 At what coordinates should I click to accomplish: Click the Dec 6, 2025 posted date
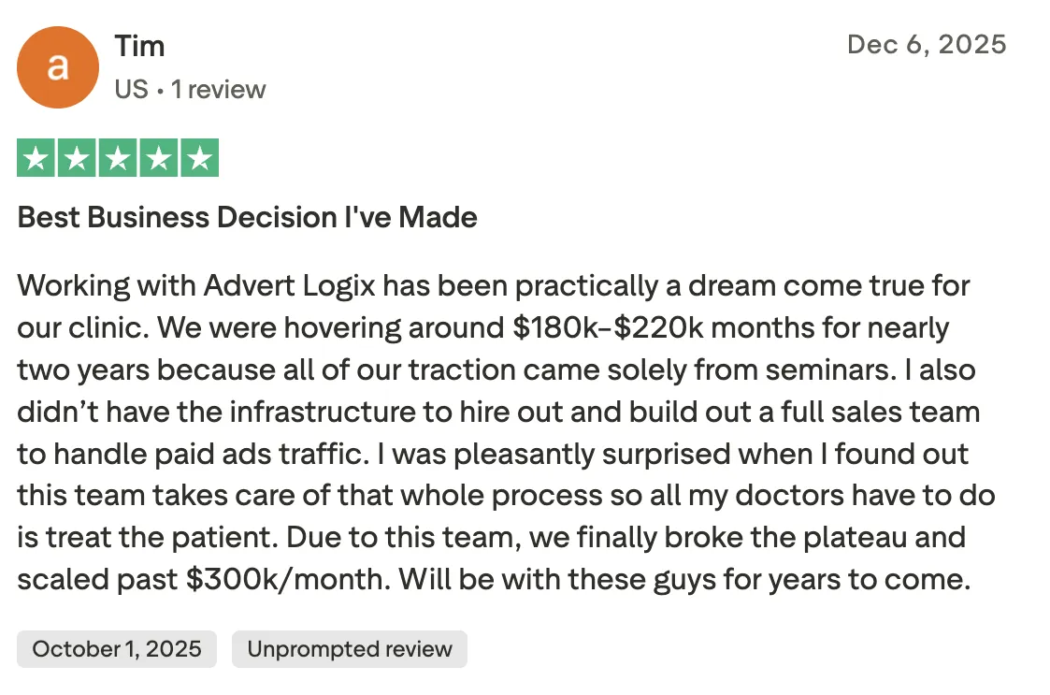pyautogui.click(x=927, y=44)
